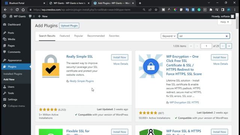Open the Featured plugins tab
The width and height of the screenshot is (240, 135).
point(65,36)
